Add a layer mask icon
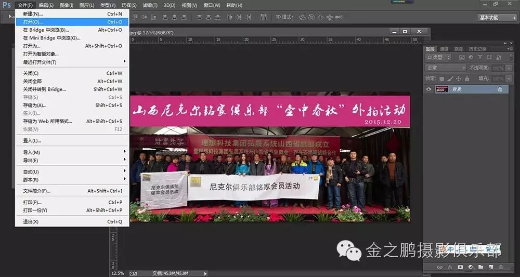The width and height of the screenshot is (520, 277). point(460,267)
